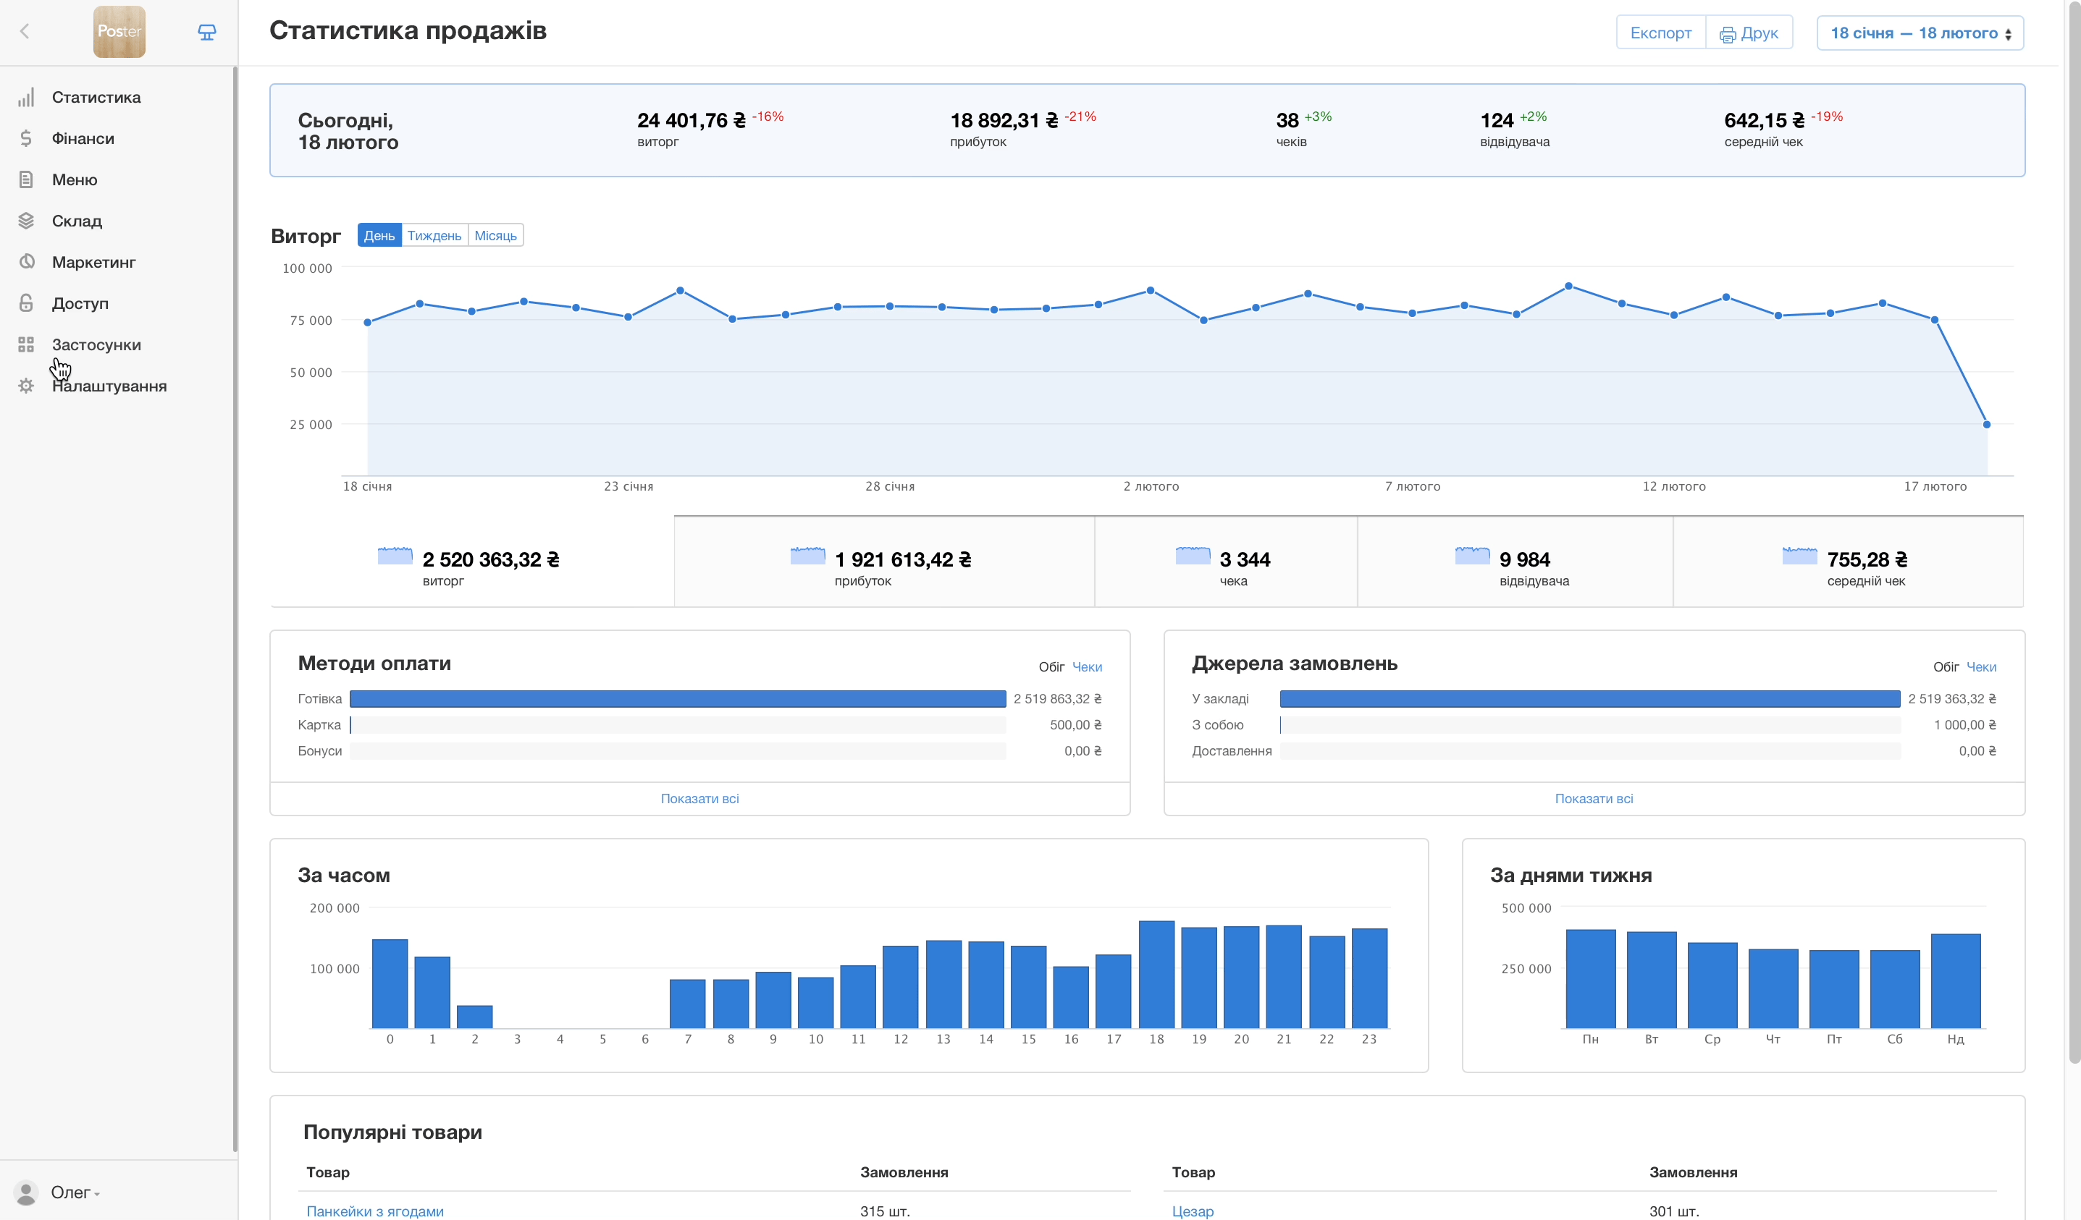Screen dimensions: 2081x1220
Task: Click the Доступ lock icon
Action: point(26,304)
